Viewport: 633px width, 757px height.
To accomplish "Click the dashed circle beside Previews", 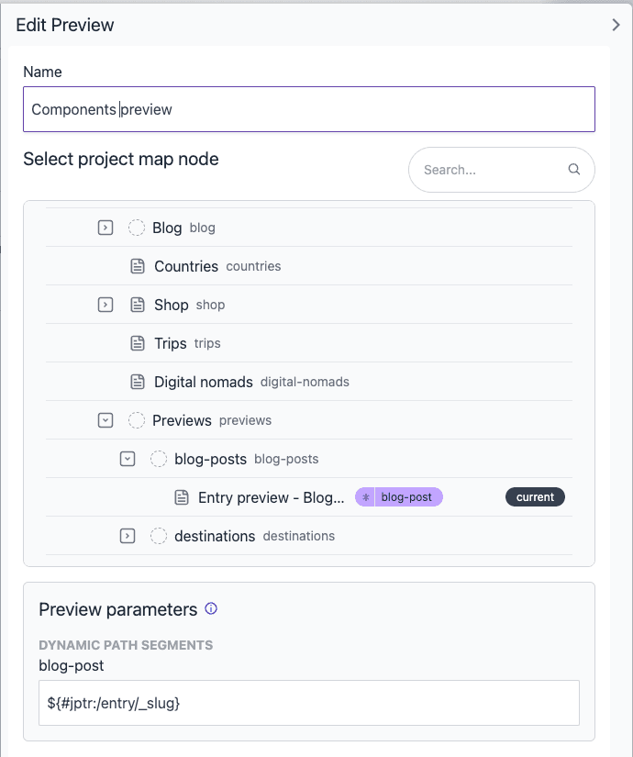I will (137, 420).
